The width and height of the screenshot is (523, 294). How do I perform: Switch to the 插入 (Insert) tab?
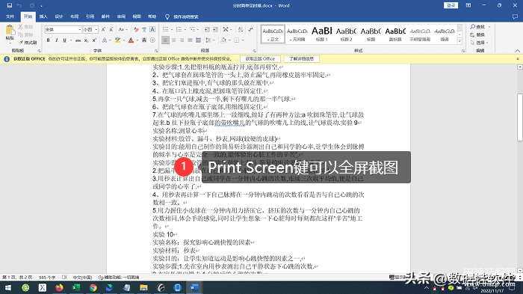pos(43,16)
